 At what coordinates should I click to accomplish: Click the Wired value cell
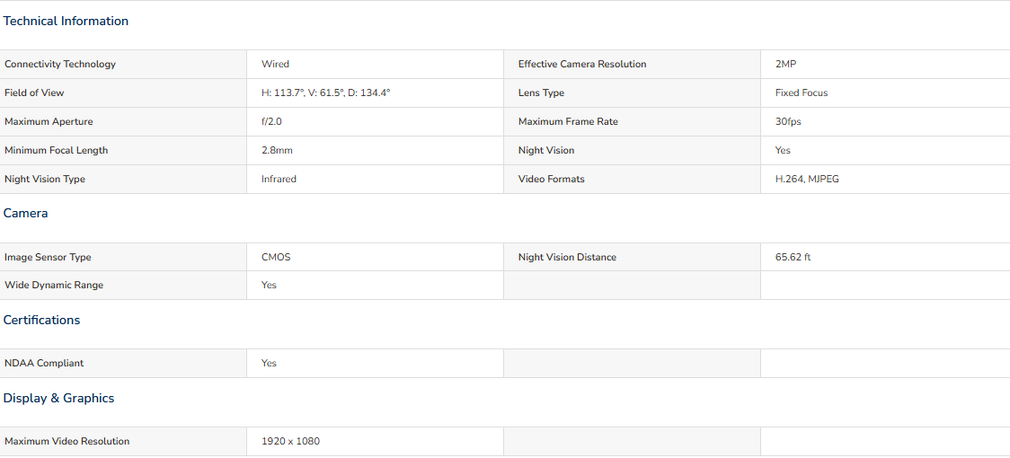375,65
